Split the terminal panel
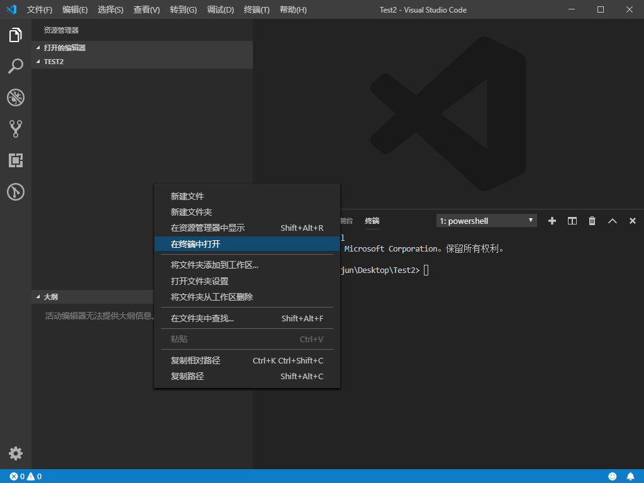The image size is (644, 483). point(572,221)
